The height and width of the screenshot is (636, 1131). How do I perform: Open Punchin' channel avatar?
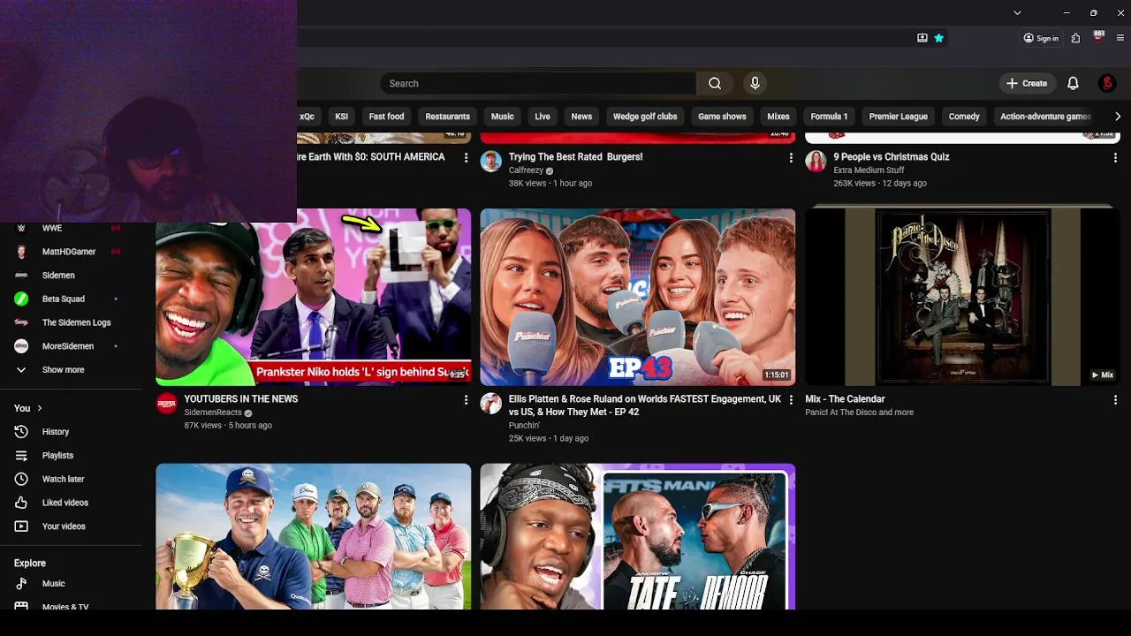[x=490, y=404]
